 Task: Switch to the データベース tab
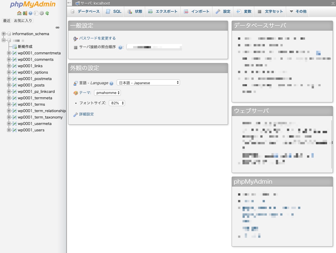(x=85, y=11)
